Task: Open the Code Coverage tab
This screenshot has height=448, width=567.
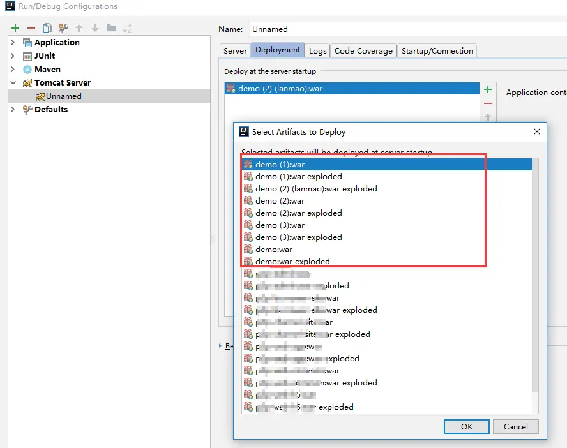Action: point(363,51)
